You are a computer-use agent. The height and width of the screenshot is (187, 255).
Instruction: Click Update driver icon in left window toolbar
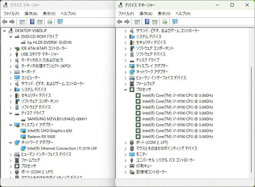pyautogui.click(x=50, y=22)
